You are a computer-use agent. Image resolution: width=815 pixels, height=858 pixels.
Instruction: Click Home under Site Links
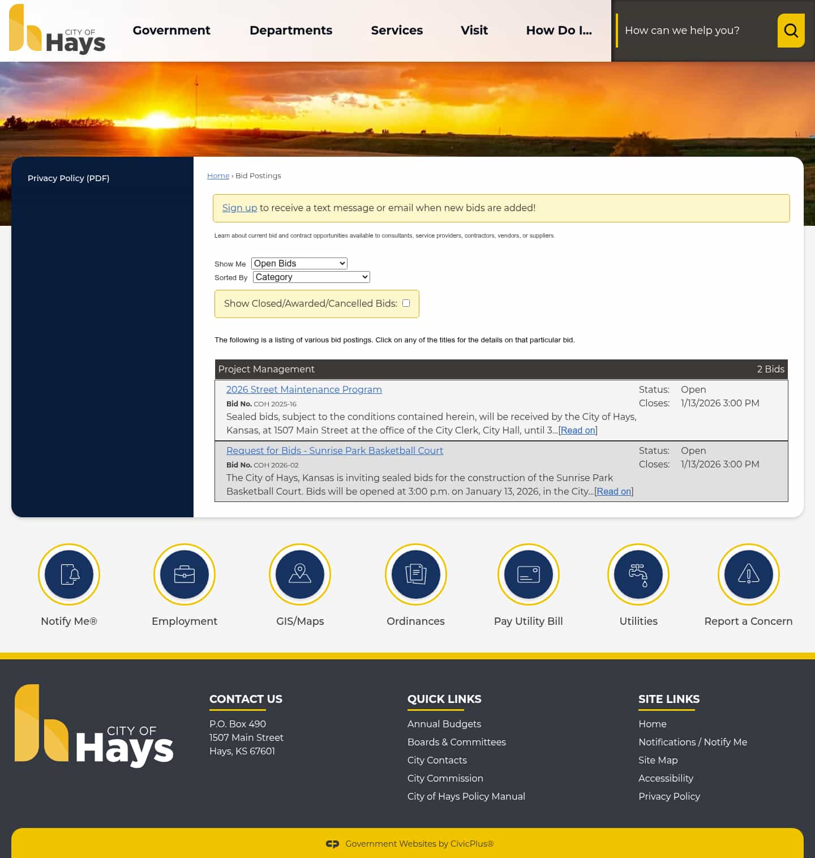click(x=653, y=724)
